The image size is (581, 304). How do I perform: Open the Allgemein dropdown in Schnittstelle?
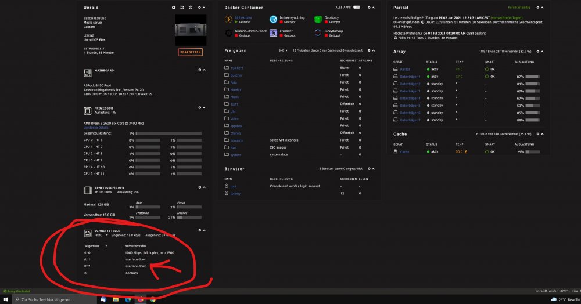(96, 246)
